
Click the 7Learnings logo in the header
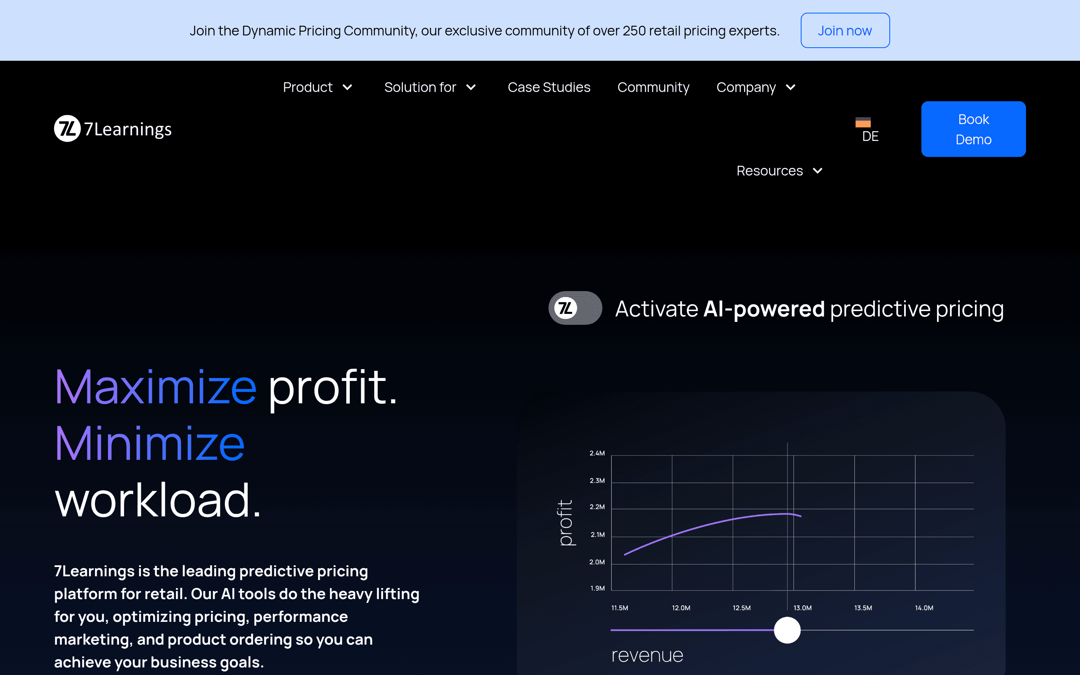click(113, 129)
